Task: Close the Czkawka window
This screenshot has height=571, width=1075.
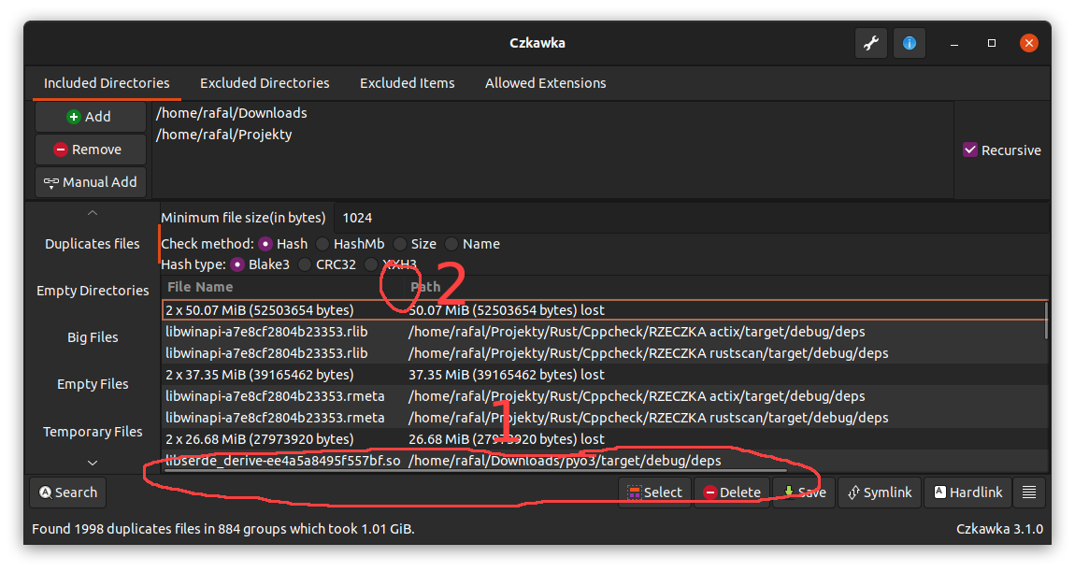Action: [x=1028, y=43]
